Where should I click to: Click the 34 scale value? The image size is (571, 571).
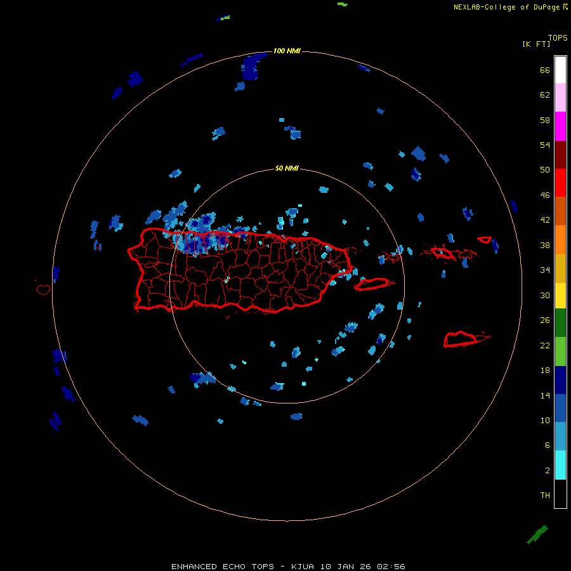coord(545,270)
